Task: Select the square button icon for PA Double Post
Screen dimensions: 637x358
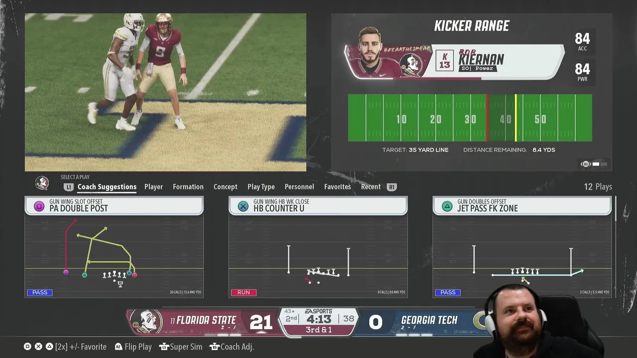Action: point(39,206)
